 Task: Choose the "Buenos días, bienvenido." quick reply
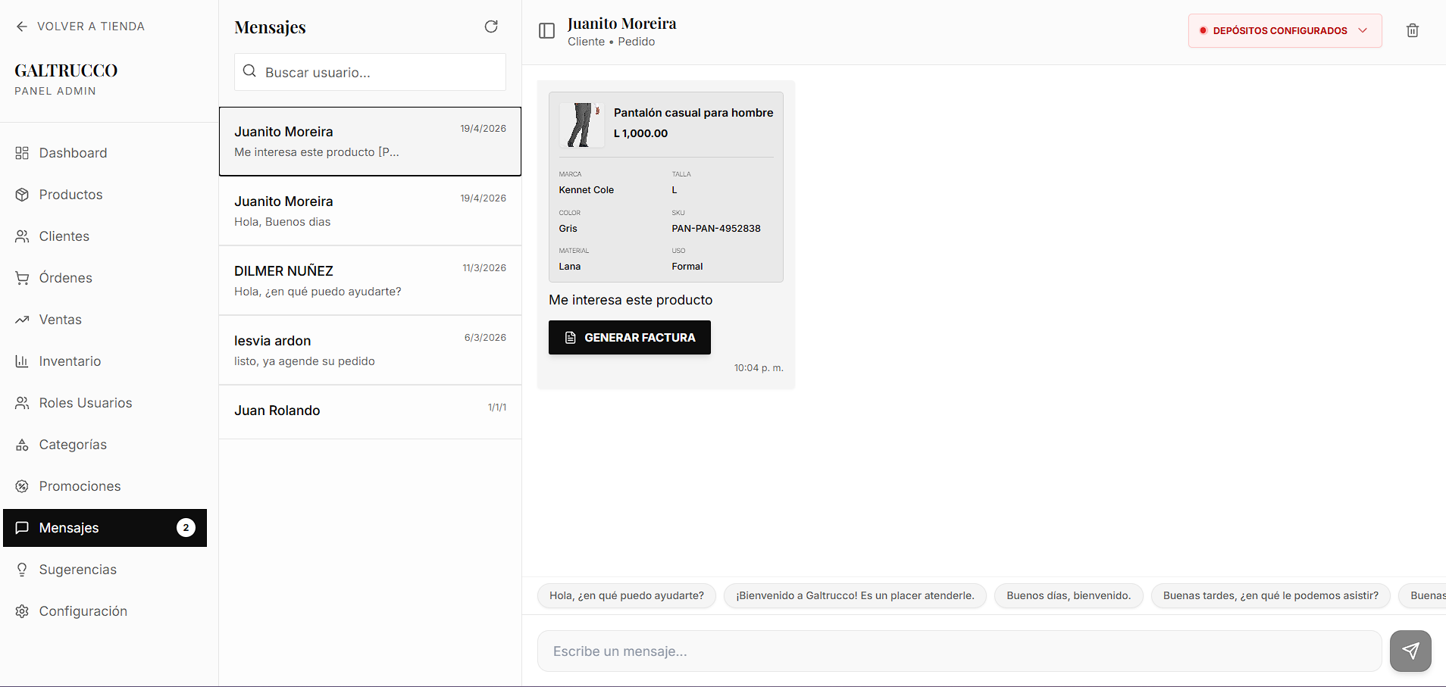[x=1068, y=596]
